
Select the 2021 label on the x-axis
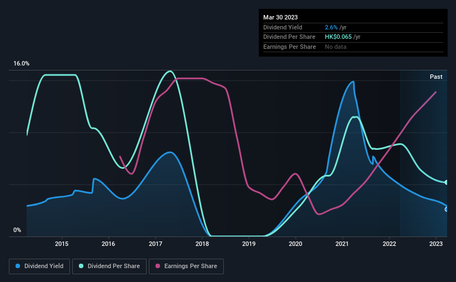tap(342, 244)
